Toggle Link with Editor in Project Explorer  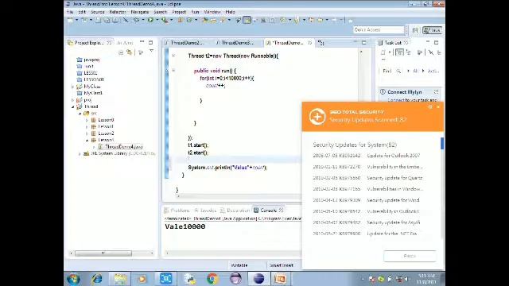coord(130,52)
